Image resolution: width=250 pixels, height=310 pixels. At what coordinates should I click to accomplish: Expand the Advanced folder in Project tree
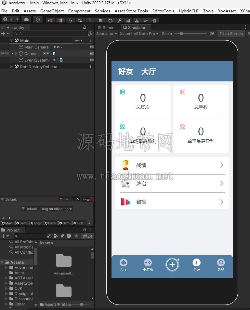click(x=6, y=267)
